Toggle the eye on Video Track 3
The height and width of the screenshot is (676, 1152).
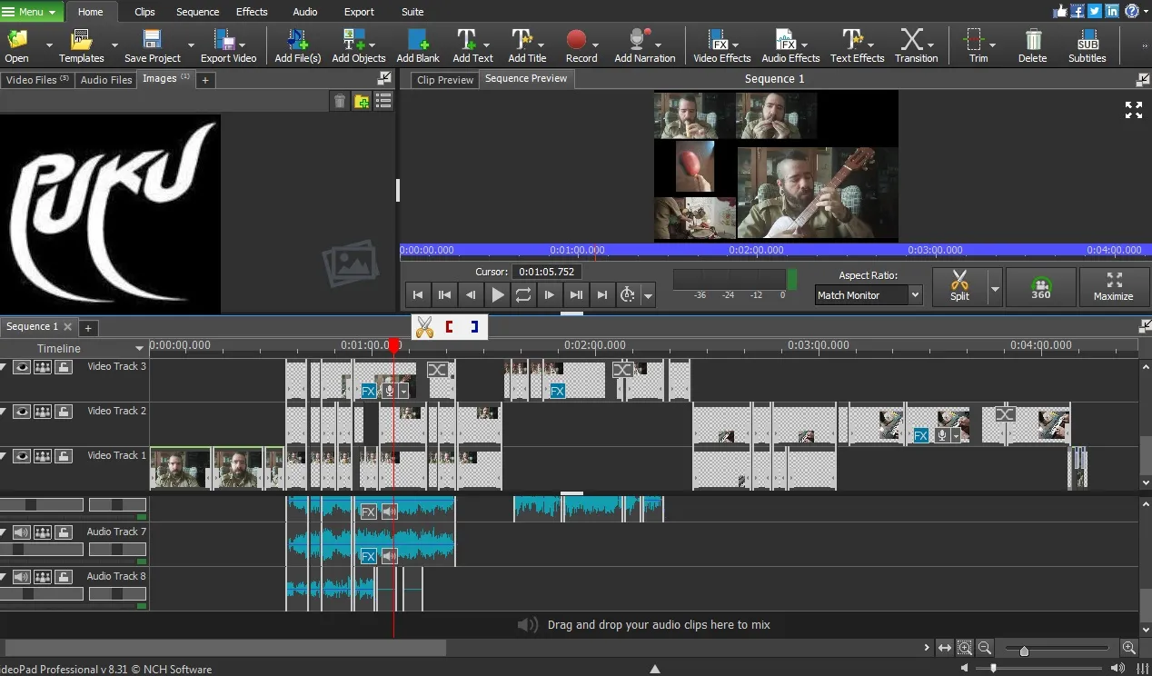coord(21,367)
